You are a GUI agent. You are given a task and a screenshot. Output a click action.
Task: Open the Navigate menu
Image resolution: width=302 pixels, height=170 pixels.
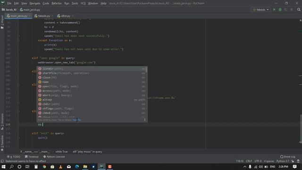[x=34, y=3]
